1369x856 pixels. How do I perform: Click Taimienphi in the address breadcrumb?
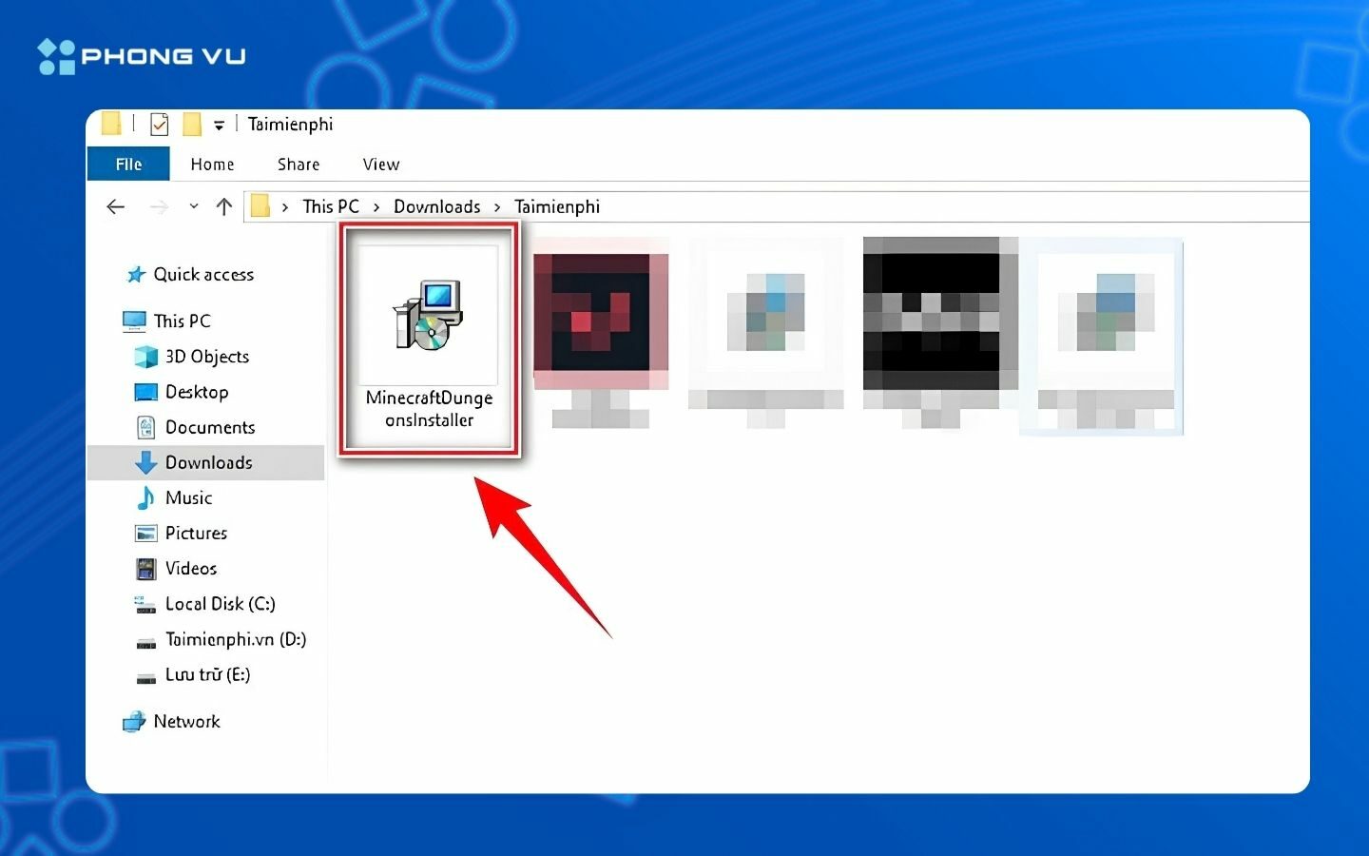557,206
